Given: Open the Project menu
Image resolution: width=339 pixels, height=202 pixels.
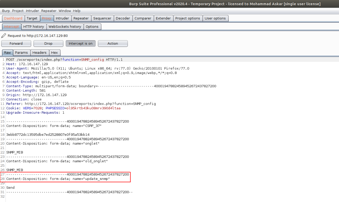Looking at the screenshot, I should [18, 11].
